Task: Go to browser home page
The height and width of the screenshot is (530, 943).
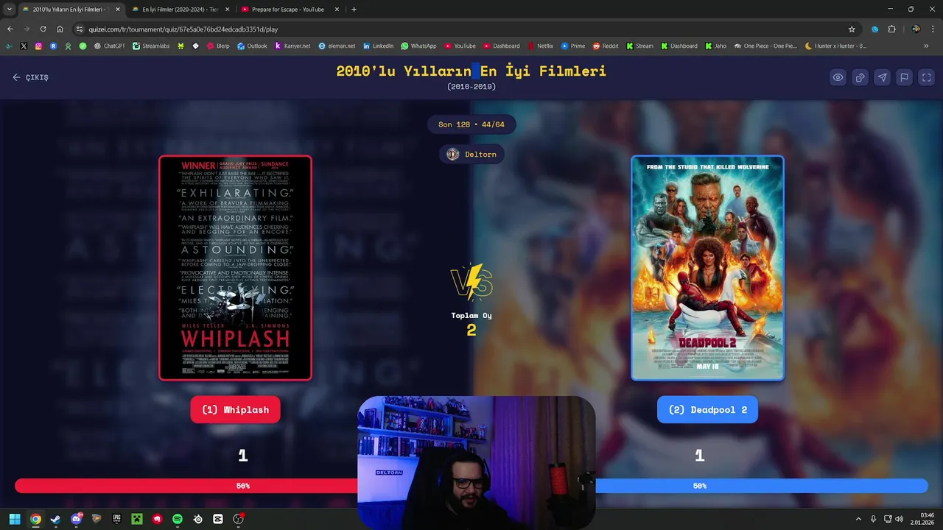Action: coord(60,29)
